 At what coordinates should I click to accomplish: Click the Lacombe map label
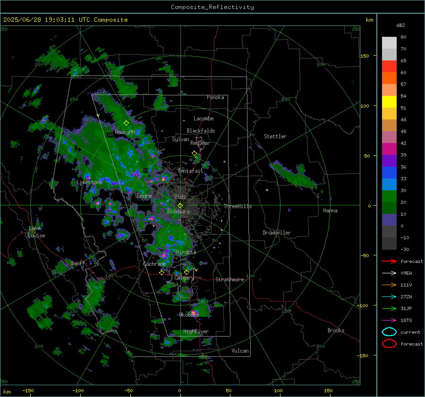(x=204, y=118)
